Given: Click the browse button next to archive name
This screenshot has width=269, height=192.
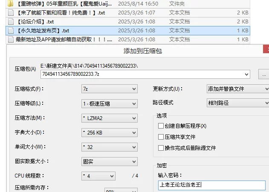Looking at the screenshot, I should [264, 74].
